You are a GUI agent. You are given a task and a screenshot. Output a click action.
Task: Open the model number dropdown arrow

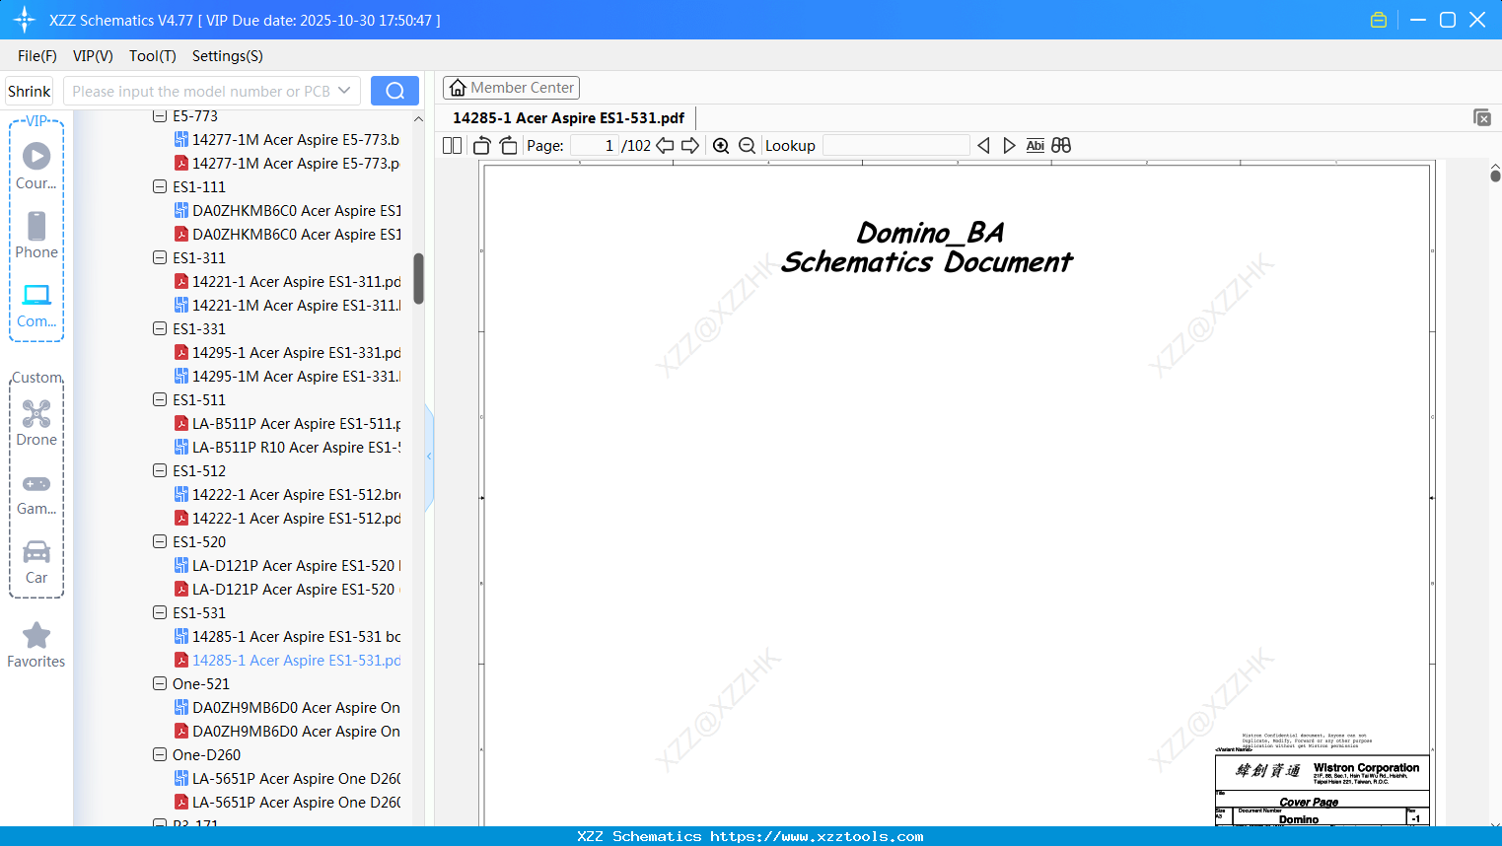(x=344, y=91)
